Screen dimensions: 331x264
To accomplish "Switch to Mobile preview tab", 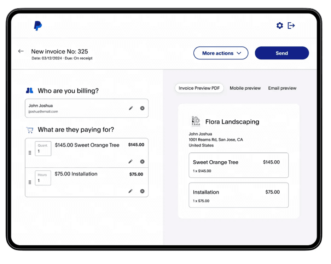I will tap(245, 88).
